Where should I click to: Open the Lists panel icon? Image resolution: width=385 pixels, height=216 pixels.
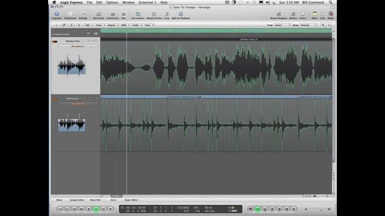point(322,15)
